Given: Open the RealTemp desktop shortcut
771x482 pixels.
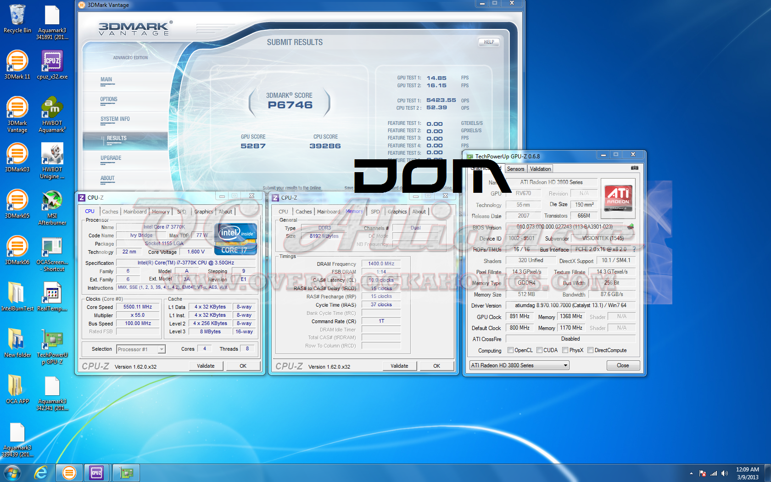Looking at the screenshot, I should [52, 297].
